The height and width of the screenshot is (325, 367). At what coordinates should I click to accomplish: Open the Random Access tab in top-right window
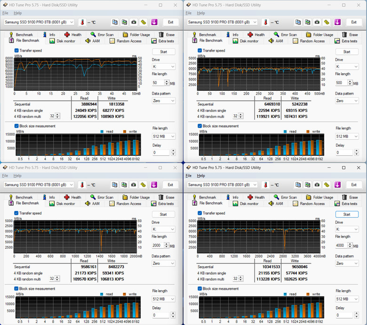pyautogui.click(x=309, y=41)
